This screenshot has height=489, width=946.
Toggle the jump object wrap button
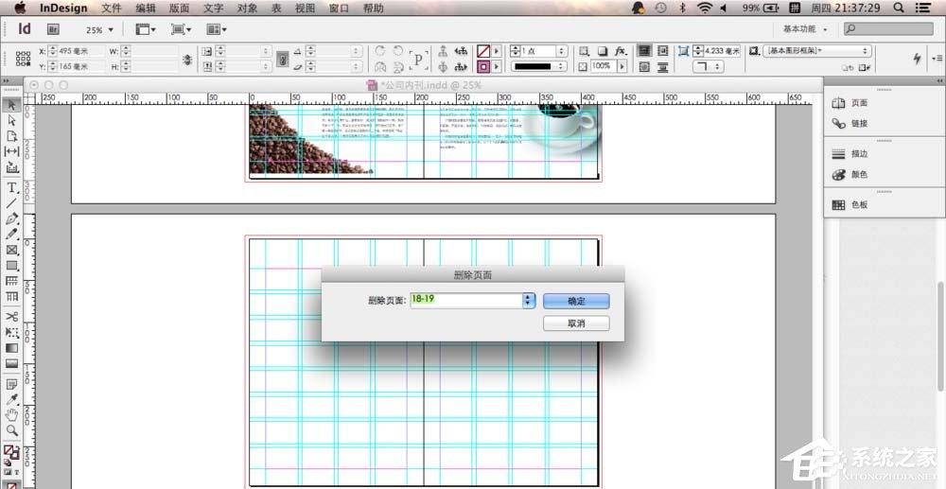[x=662, y=66]
